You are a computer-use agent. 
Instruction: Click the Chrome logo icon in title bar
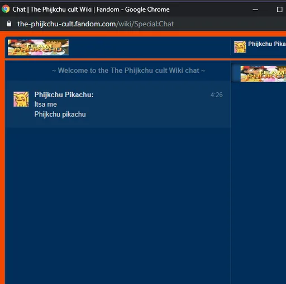pyautogui.click(x=6, y=9)
